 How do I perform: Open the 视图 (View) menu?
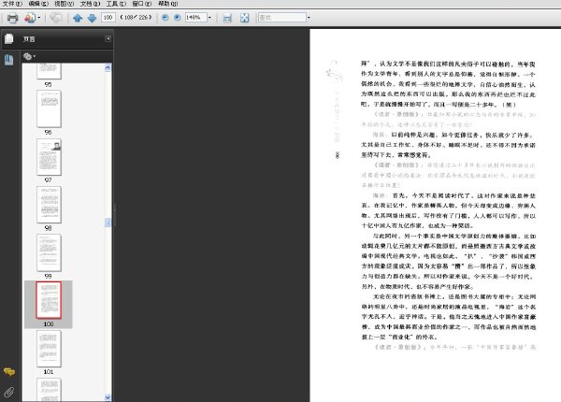coord(64,4)
